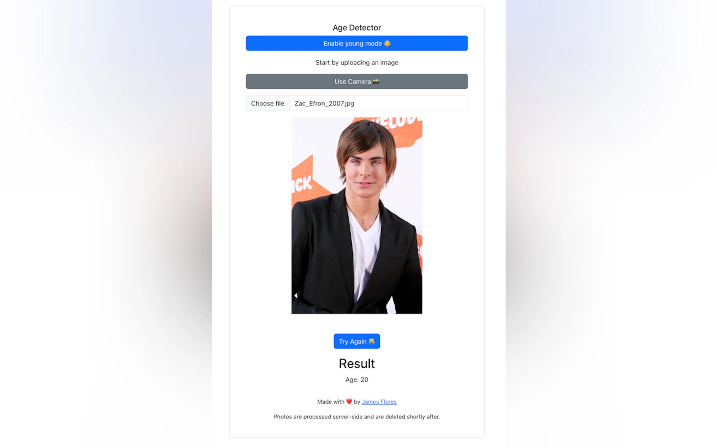Click the Age Detector title
This screenshot has width=717, height=448.
pyautogui.click(x=357, y=28)
